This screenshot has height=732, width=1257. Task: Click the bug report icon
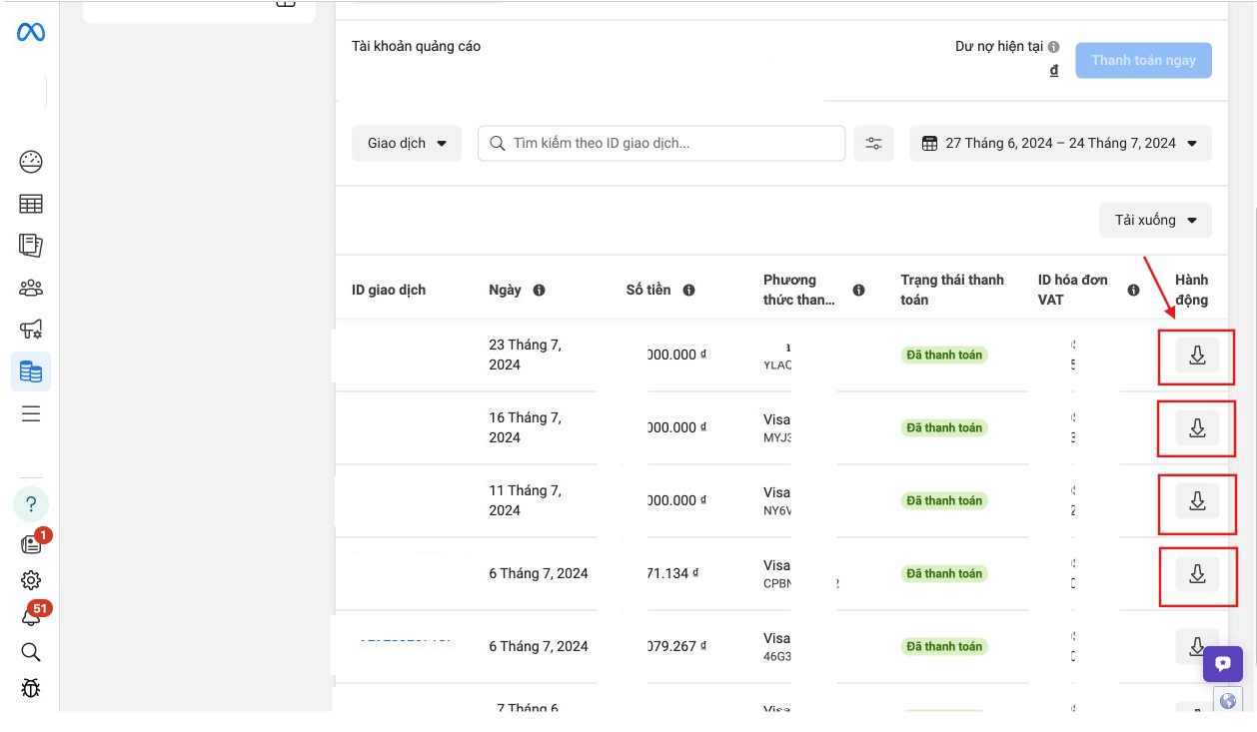coord(31,688)
